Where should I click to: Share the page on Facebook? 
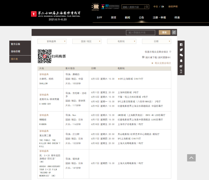(x=181, y=44)
